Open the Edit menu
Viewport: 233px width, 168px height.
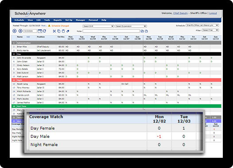pos(39,20)
